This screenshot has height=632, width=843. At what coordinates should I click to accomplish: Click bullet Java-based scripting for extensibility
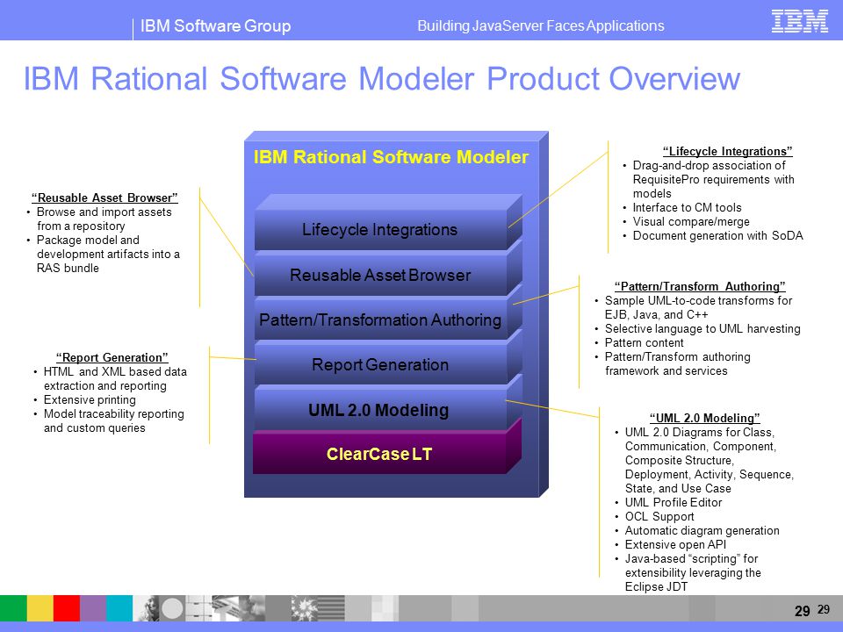(x=693, y=572)
